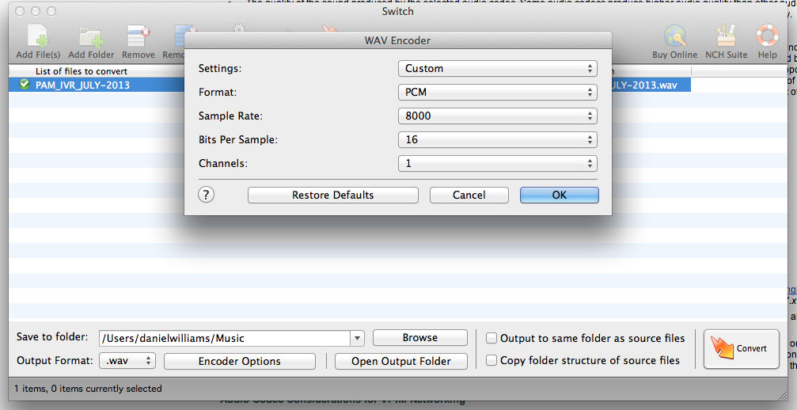Click the Remove toolbar icon
Image resolution: width=797 pixels, height=410 pixels.
point(138,41)
